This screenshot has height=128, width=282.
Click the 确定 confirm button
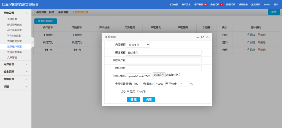point(133,99)
